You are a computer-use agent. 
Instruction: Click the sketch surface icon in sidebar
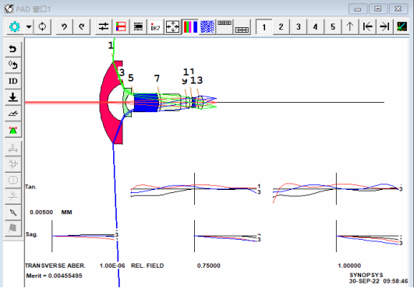pyautogui.click(x=13, y=114)
